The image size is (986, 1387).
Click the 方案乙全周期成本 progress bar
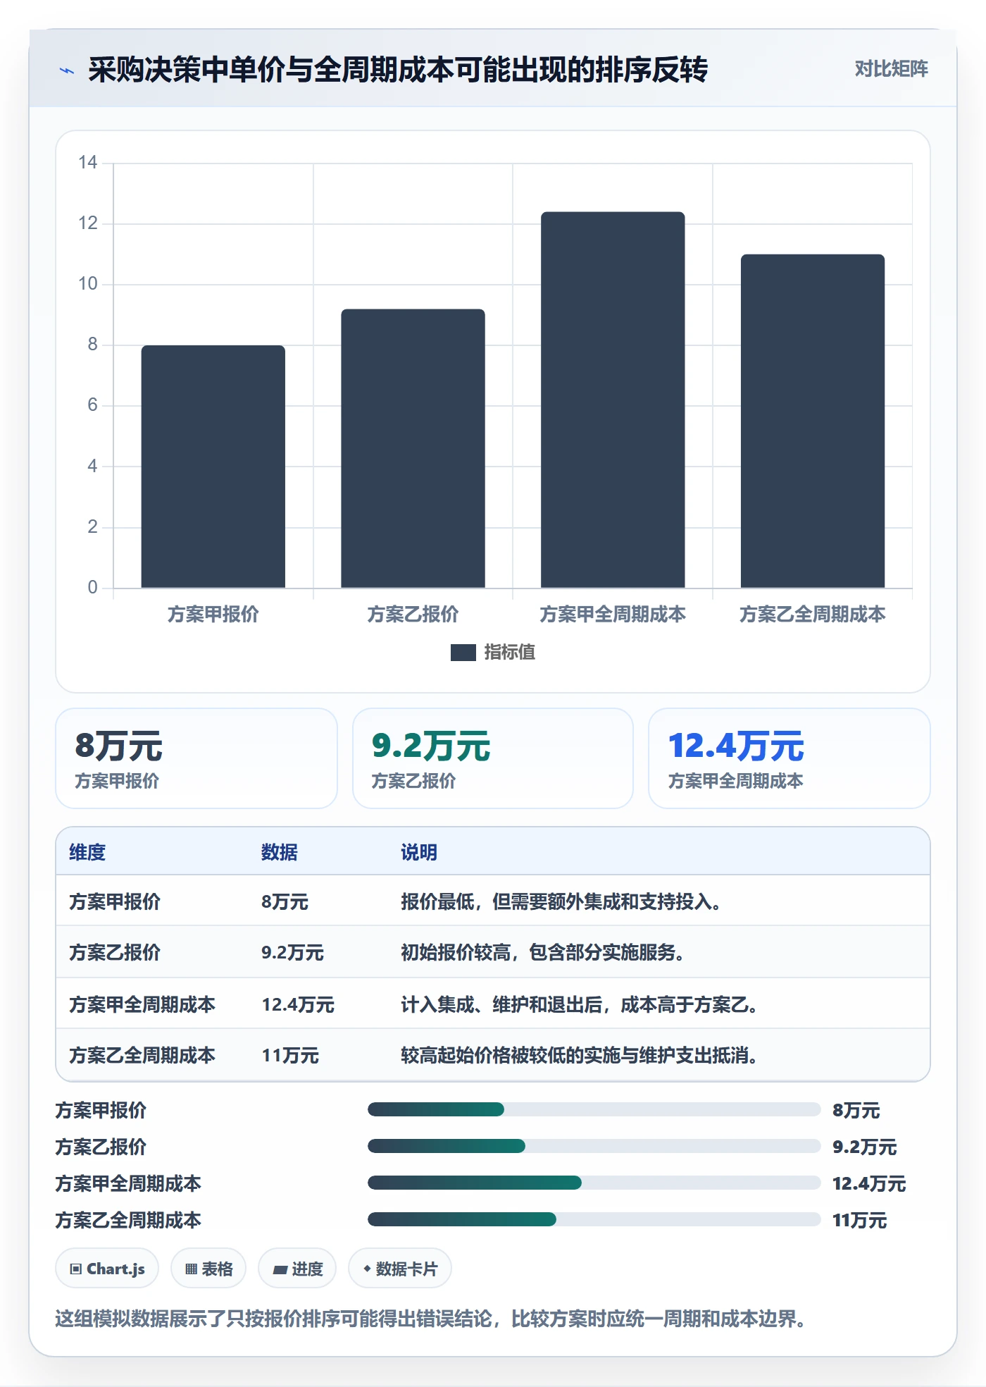click(594, 1219)
